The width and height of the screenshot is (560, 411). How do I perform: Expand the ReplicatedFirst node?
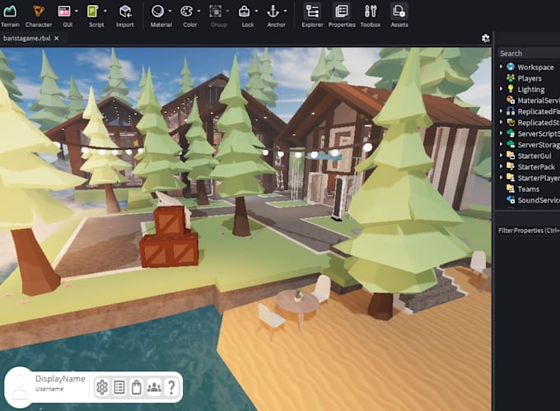pos(501,111)
